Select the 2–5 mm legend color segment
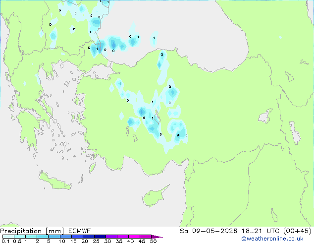 [43, 237]
